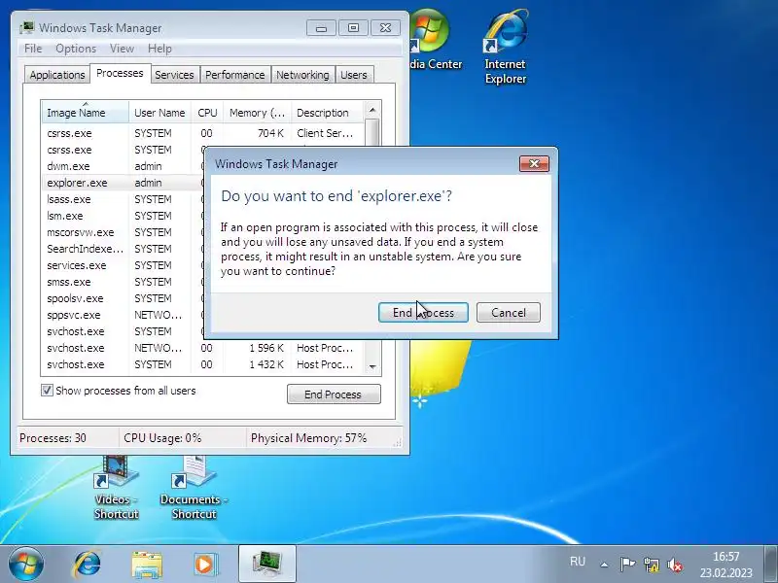Confirm End Process in the dialog
This screenshot has width=778, height=583.
pos(423,312)
